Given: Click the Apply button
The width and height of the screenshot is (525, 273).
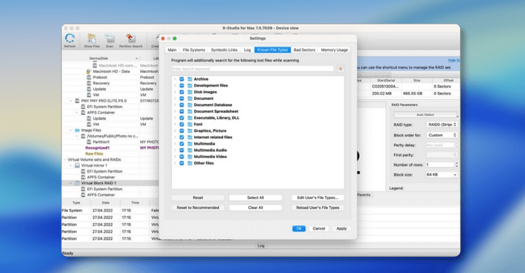Looking at the screenshot, I should click(342, 228).
